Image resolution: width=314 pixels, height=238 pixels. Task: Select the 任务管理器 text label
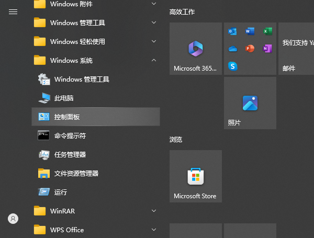click(70, 154)
